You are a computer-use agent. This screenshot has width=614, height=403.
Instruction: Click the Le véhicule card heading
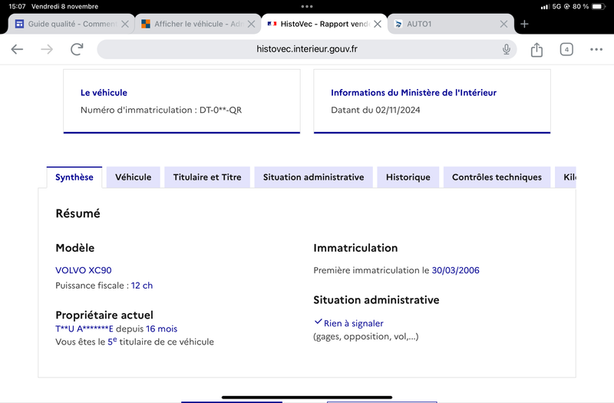pos(104,93)
